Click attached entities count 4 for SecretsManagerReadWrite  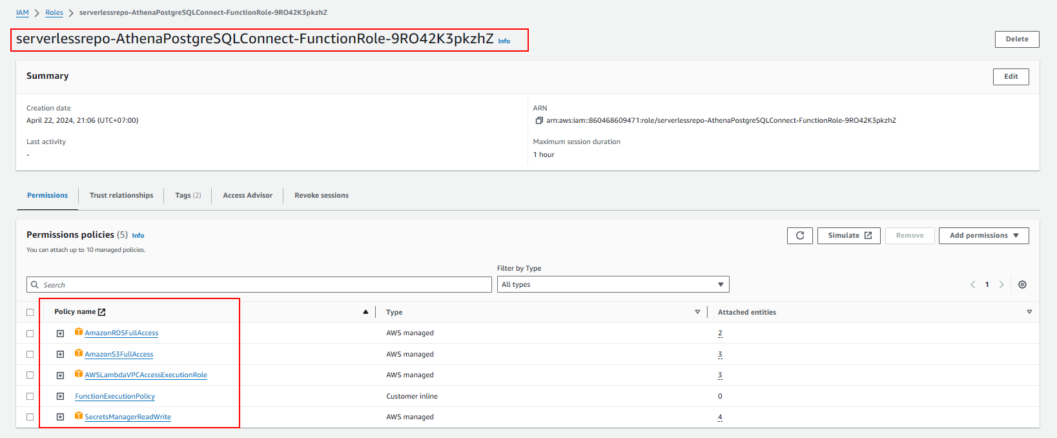pyautogui.click(x=720, y=417)
